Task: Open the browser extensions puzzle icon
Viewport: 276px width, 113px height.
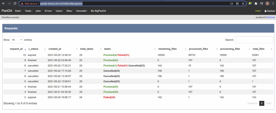Action: [256, 4]
